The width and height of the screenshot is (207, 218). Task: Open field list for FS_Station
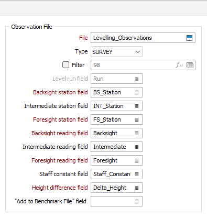pyautogui.click(x=137, y=119)
